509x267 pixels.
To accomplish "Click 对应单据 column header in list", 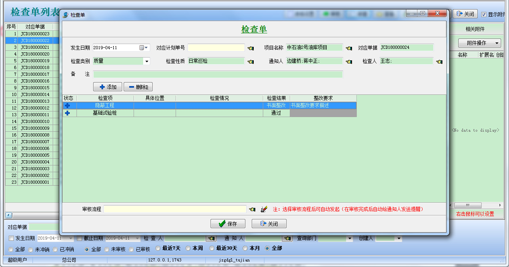I will 35,27.
